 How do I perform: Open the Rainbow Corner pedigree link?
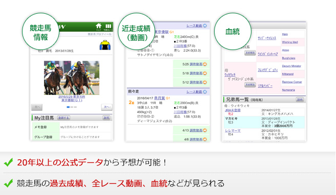click(x=292, y=82)
